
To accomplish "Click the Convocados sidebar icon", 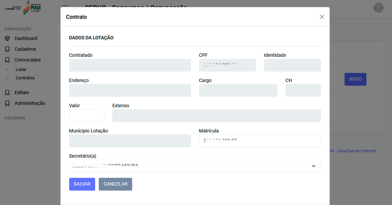I will [x=7, y=60].
